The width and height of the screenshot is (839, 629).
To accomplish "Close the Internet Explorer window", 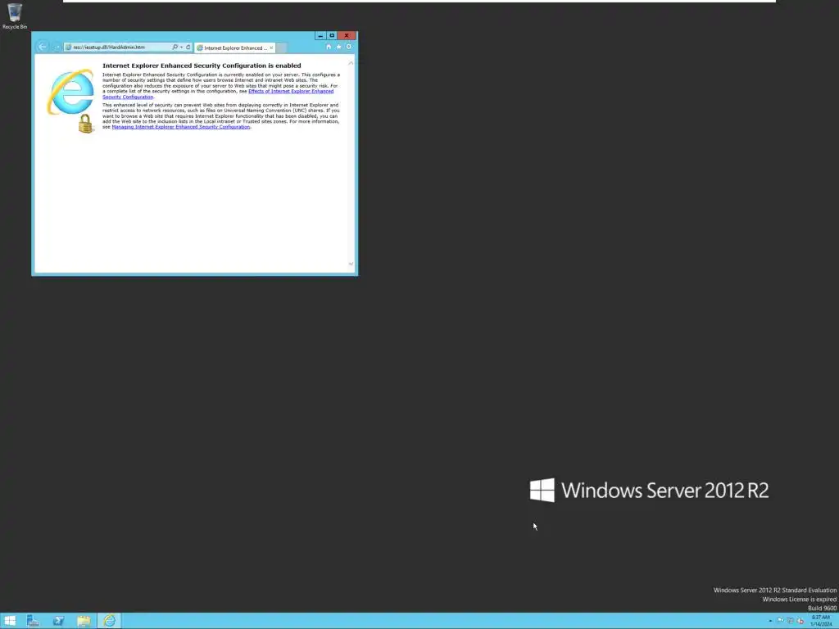I will pos(347,35).
